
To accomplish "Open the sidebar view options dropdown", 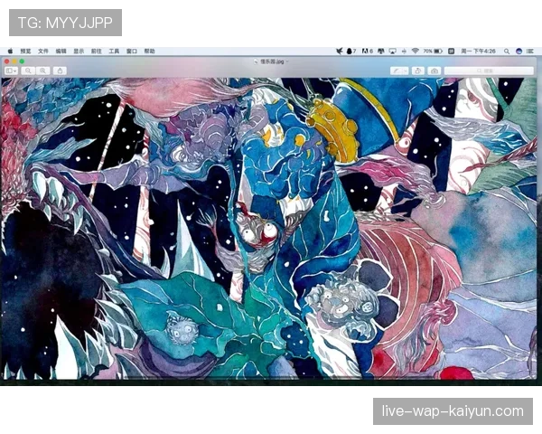I will point(12,71).
